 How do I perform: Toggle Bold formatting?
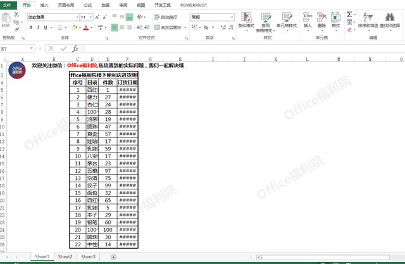(30, 28)
